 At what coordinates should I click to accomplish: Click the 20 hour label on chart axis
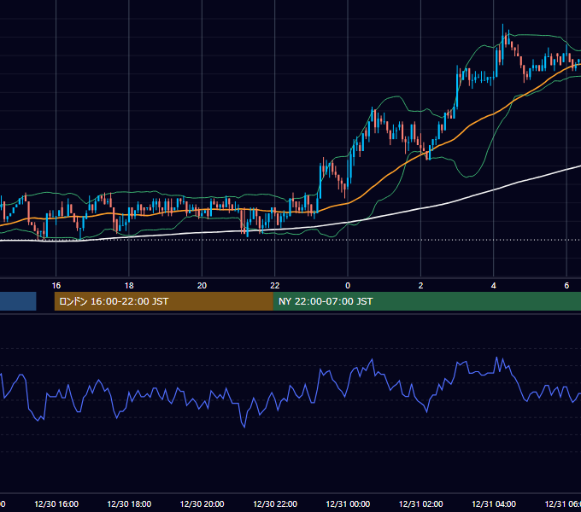(202, 286)
